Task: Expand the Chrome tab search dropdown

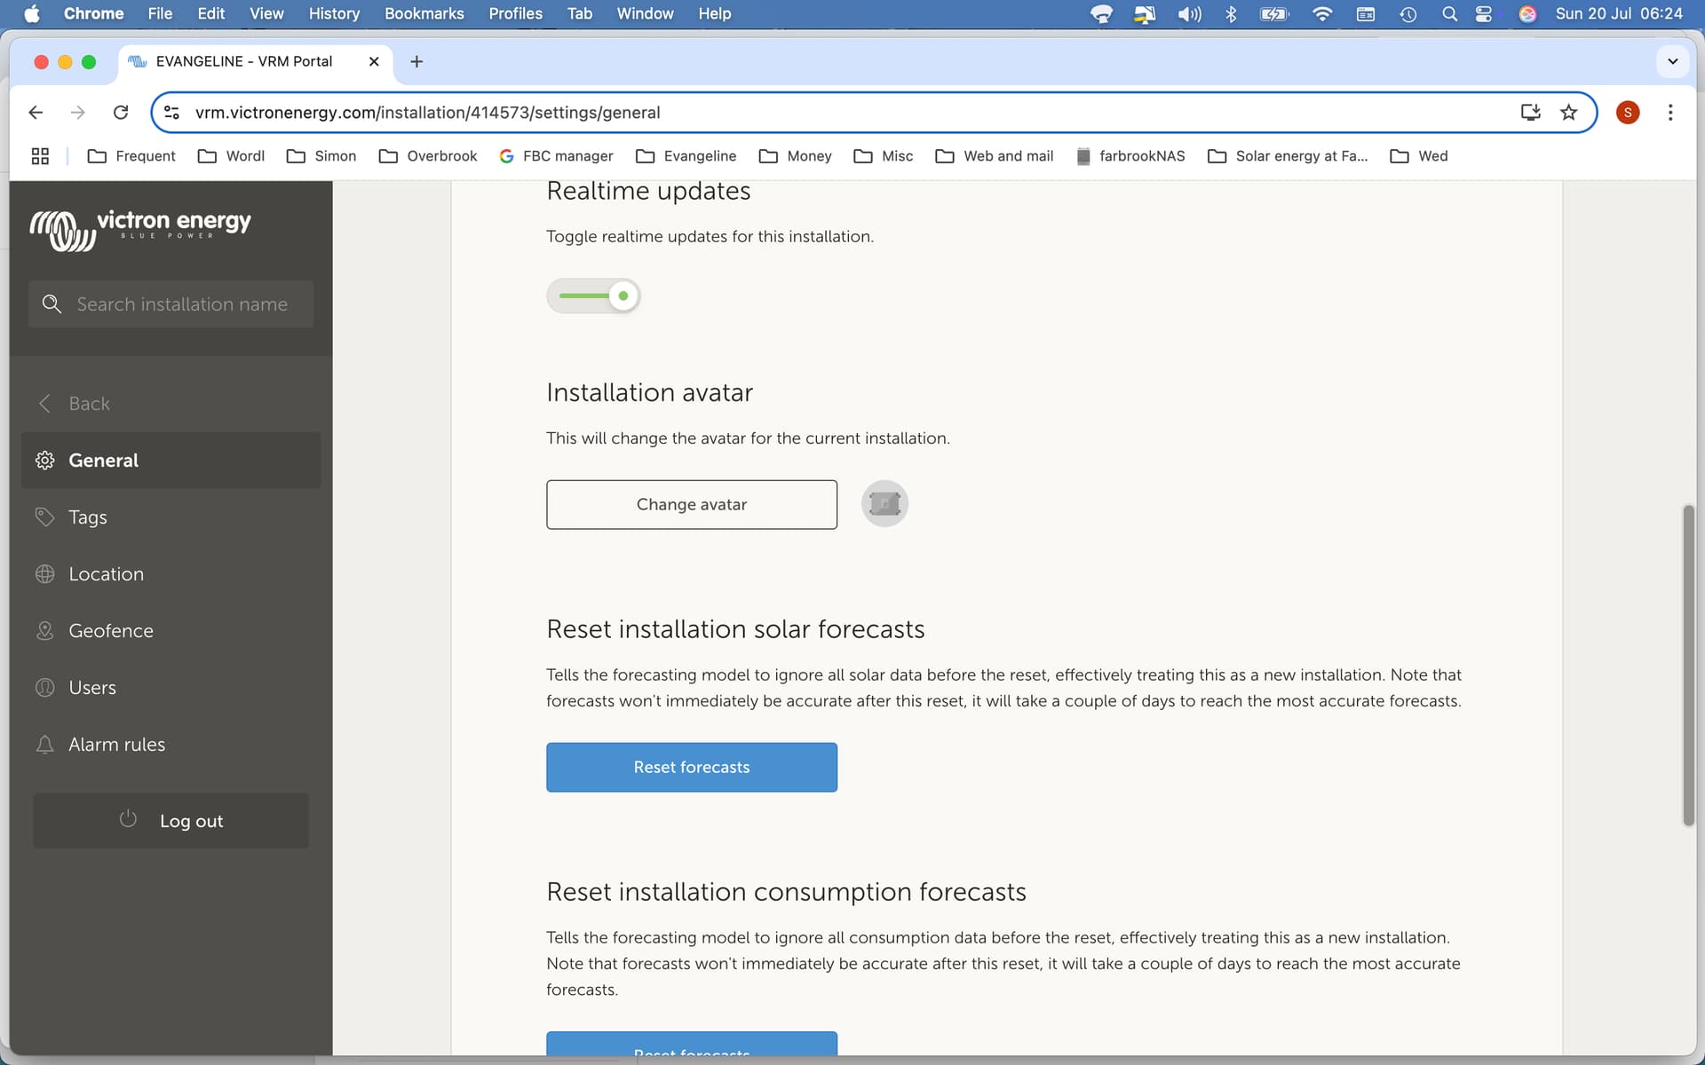Action: click(x=1672, y=61)
